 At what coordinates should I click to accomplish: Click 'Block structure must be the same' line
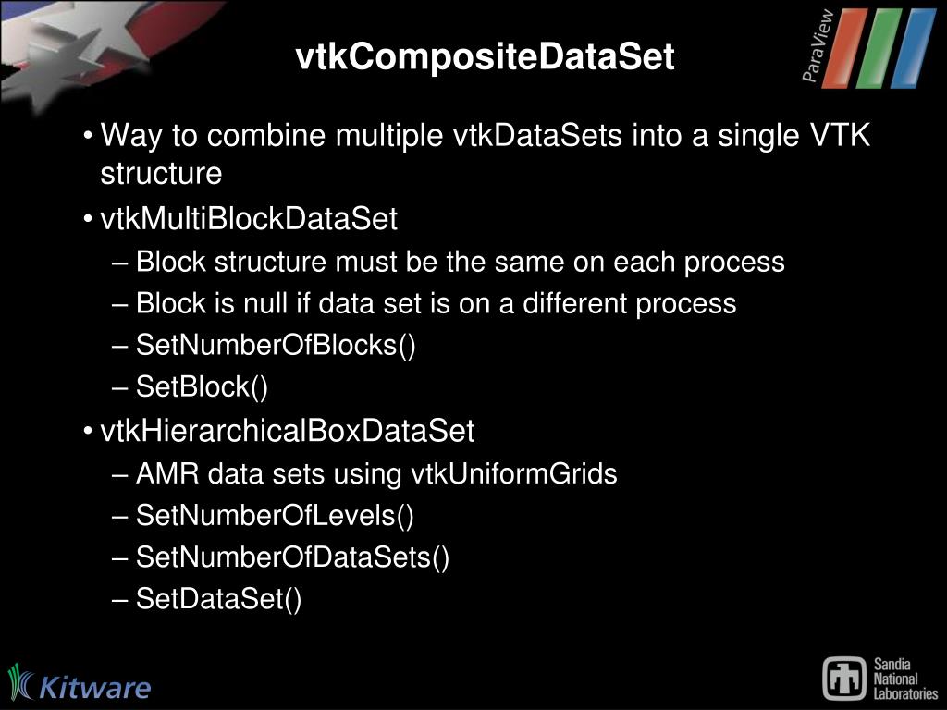coord(461,262)
